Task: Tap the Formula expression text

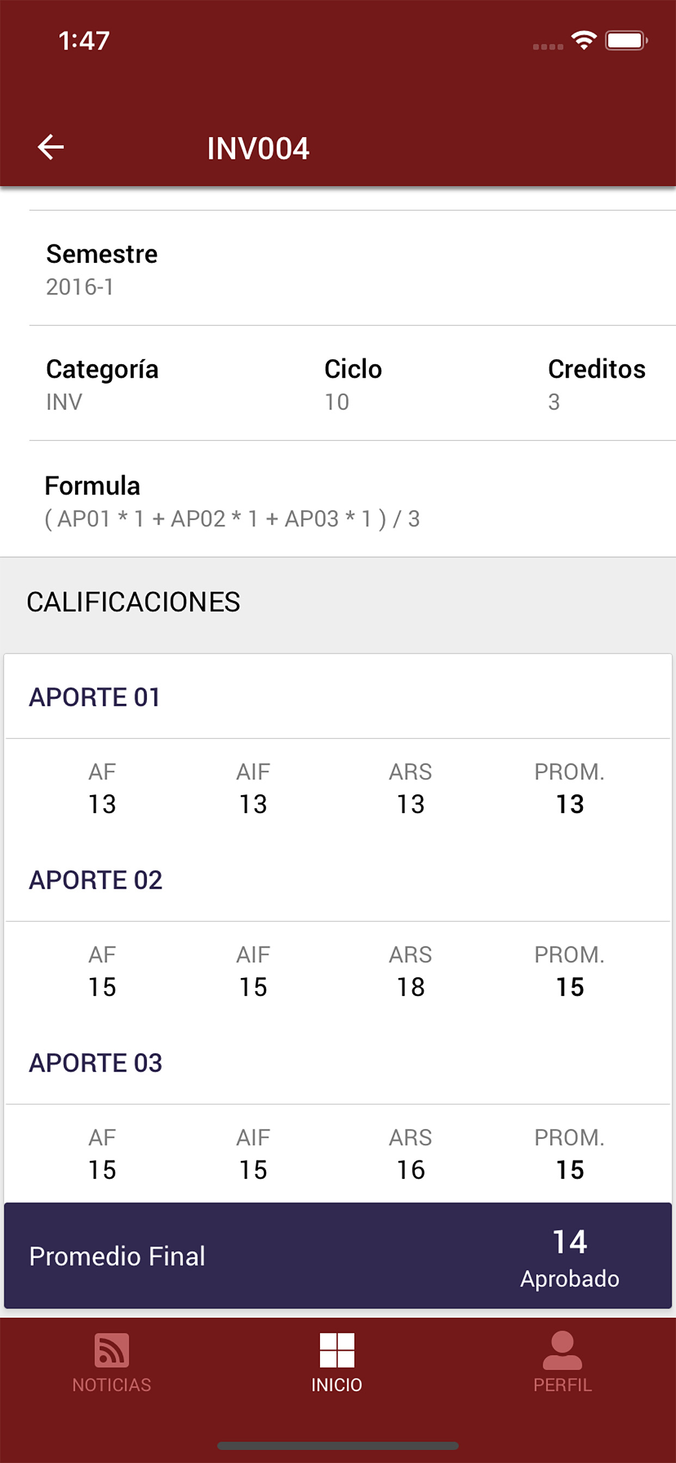Action: pos(232,519)
